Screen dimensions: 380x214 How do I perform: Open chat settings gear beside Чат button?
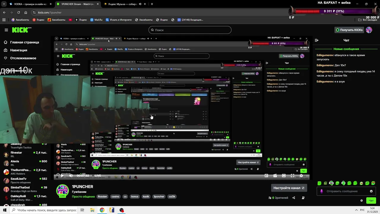click(361, 201)
